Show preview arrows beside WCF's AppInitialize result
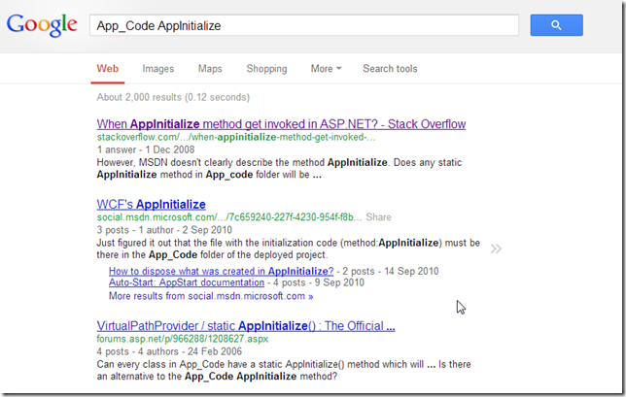Screen dimensions: 626x397 [496, 249]
